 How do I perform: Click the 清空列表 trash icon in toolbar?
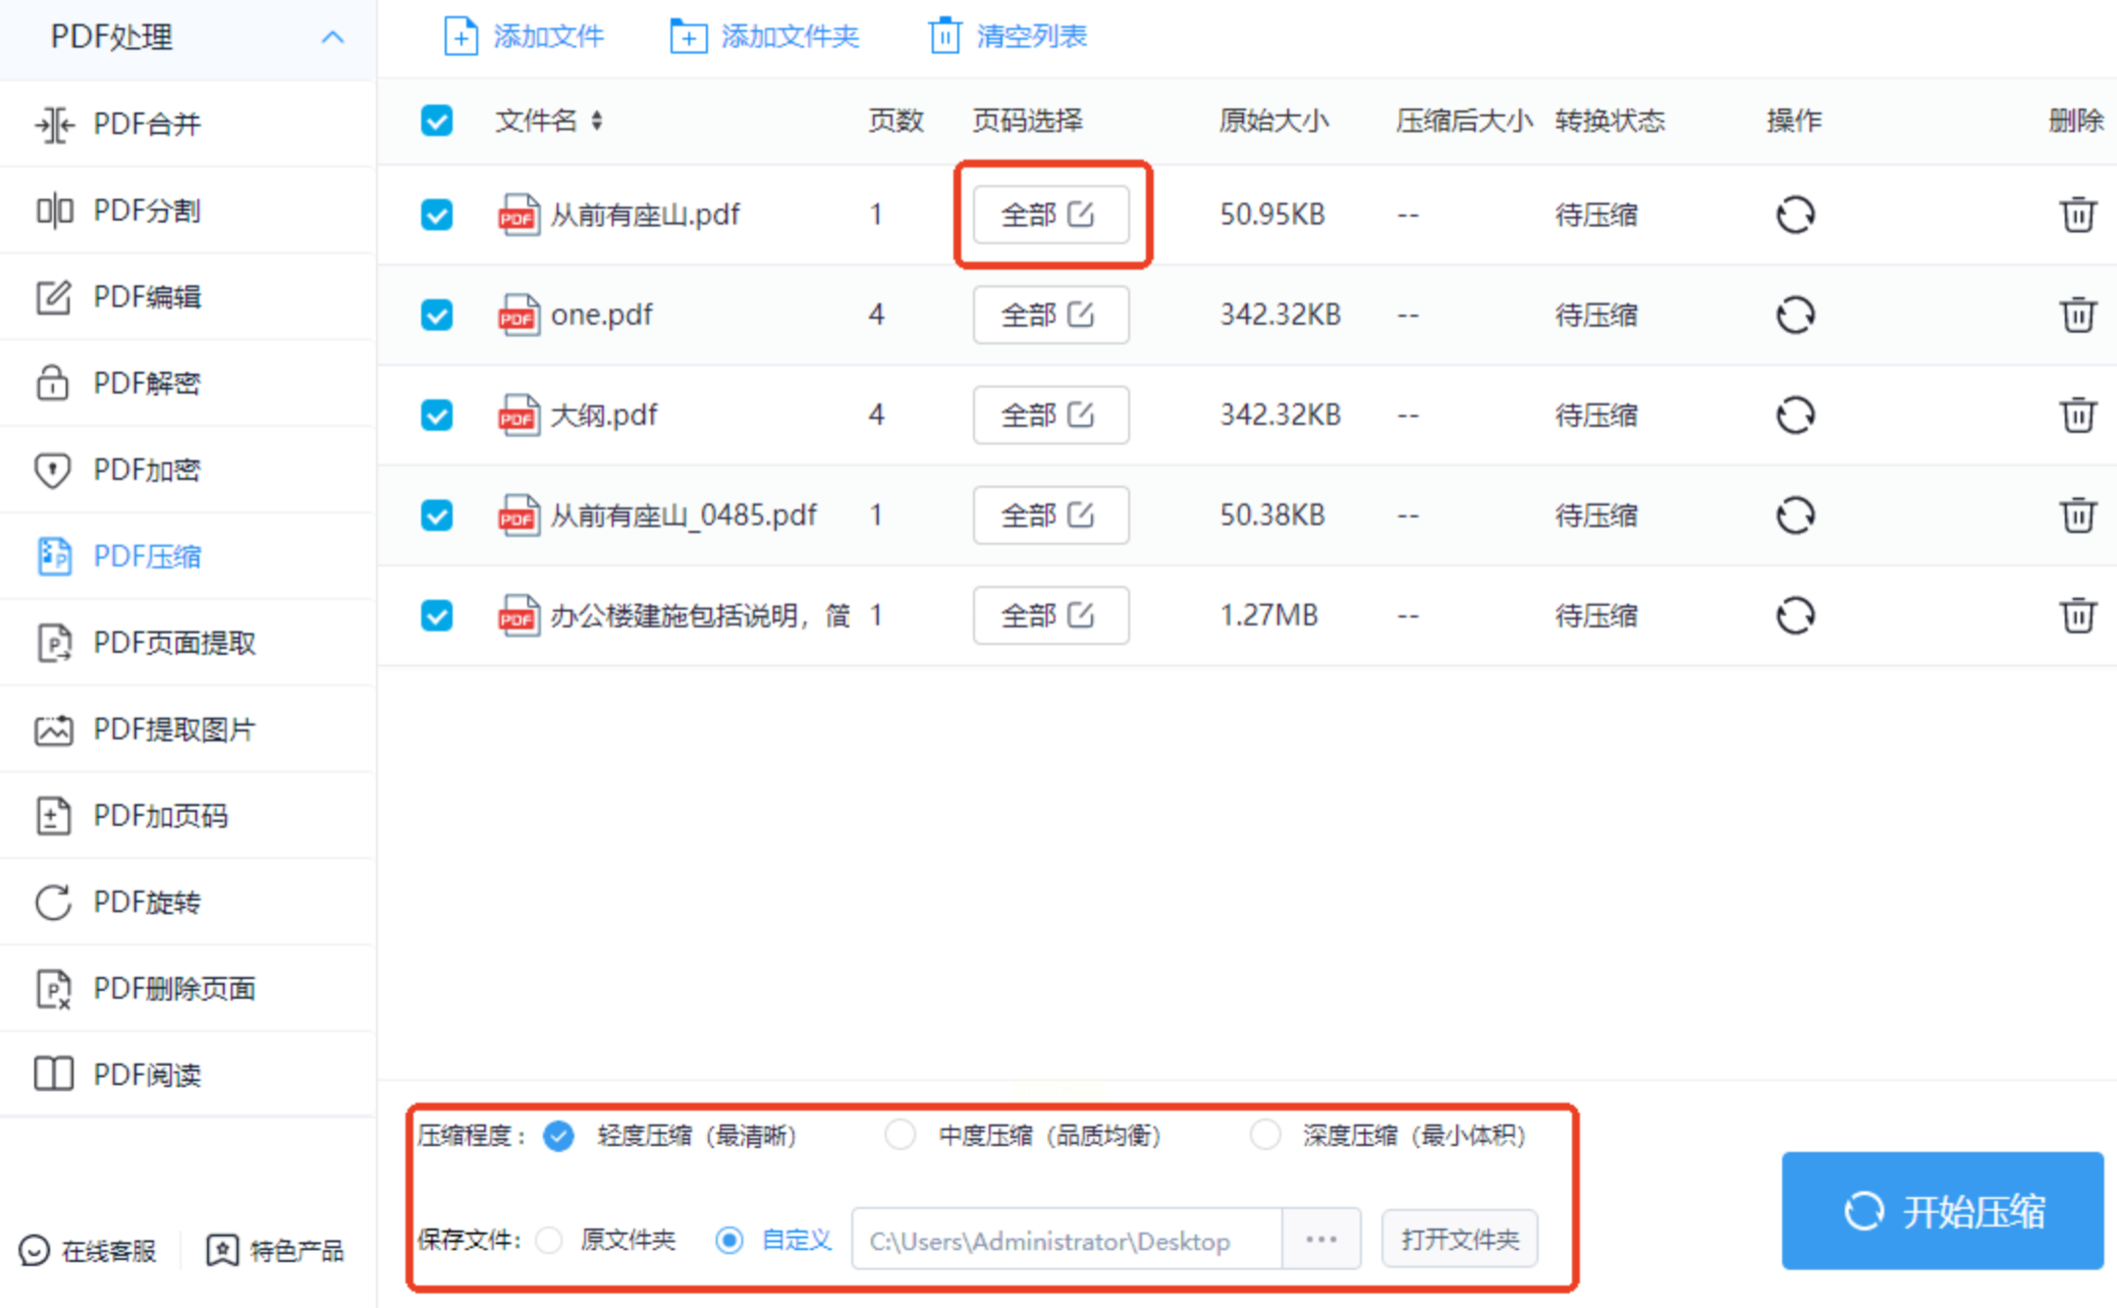(945, 36)
